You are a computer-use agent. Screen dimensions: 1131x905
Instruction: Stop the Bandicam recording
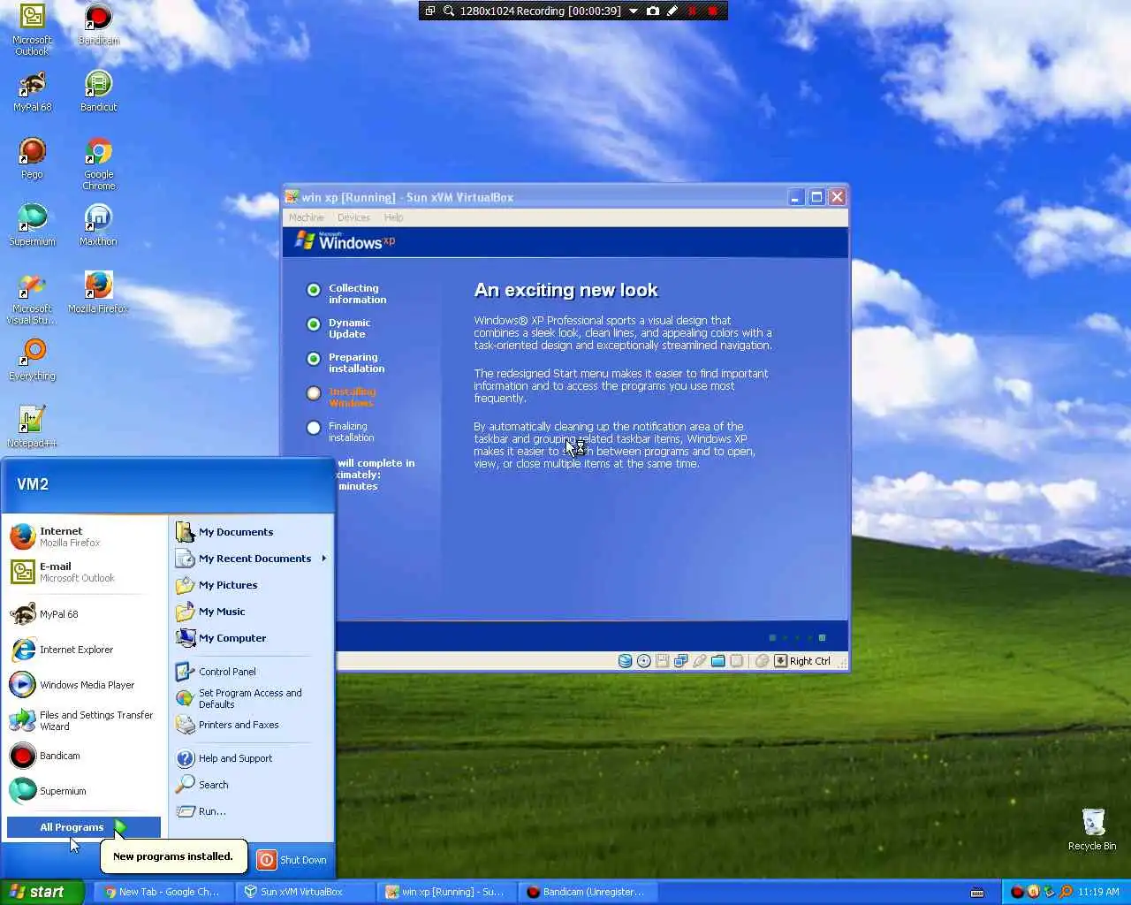pos(713,11)
